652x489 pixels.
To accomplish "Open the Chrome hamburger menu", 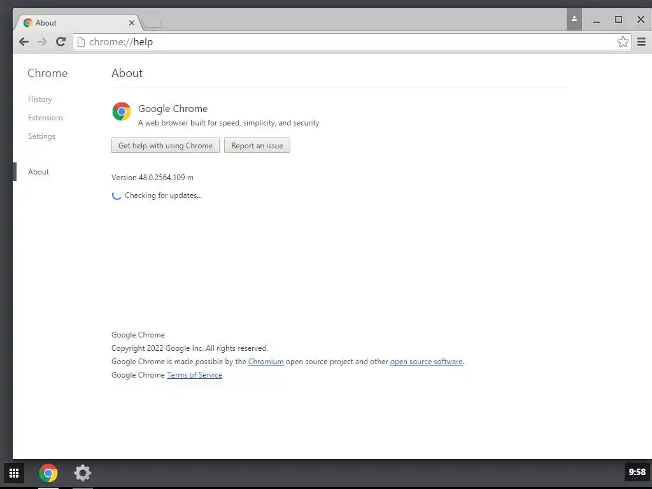I will pyautogui.click(x=641, y=41).
